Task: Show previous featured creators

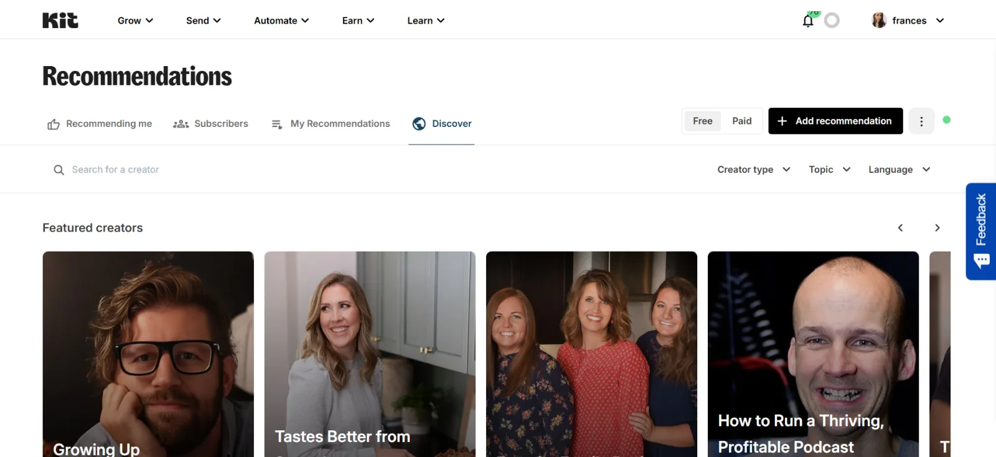Action: click(900, 228)
